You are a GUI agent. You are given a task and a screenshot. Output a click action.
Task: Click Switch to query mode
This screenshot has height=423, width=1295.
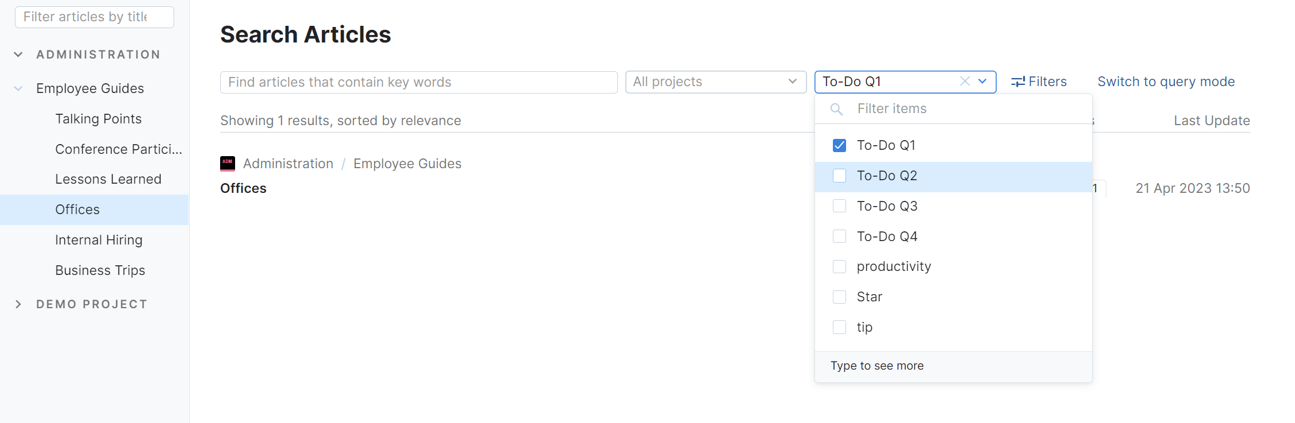(1166, 81)
